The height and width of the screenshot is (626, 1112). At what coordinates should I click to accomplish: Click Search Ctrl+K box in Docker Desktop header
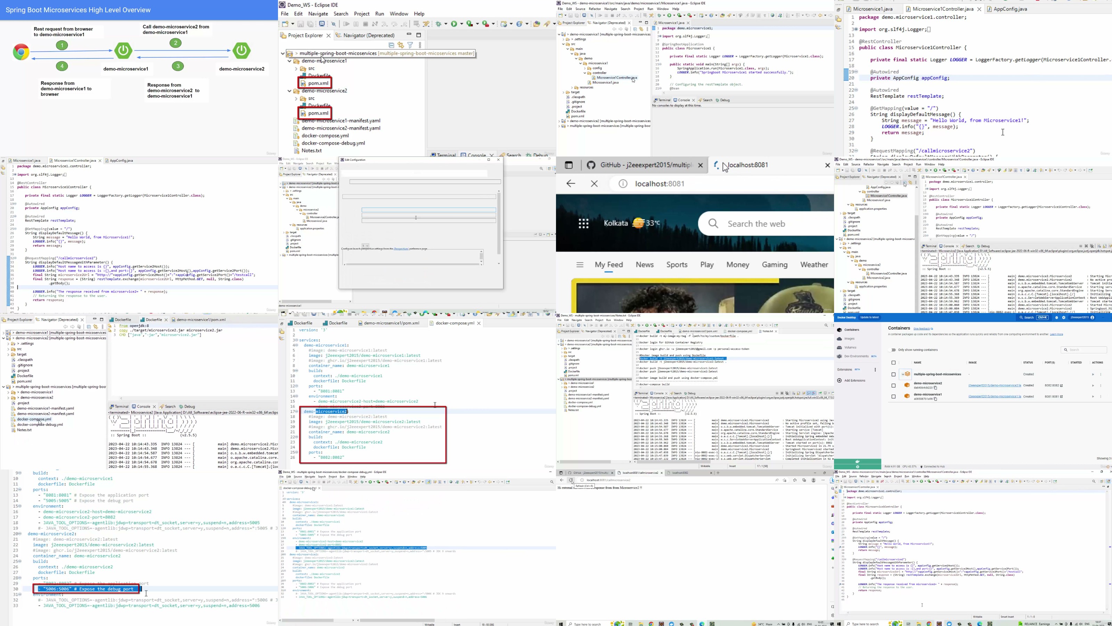1033,318
